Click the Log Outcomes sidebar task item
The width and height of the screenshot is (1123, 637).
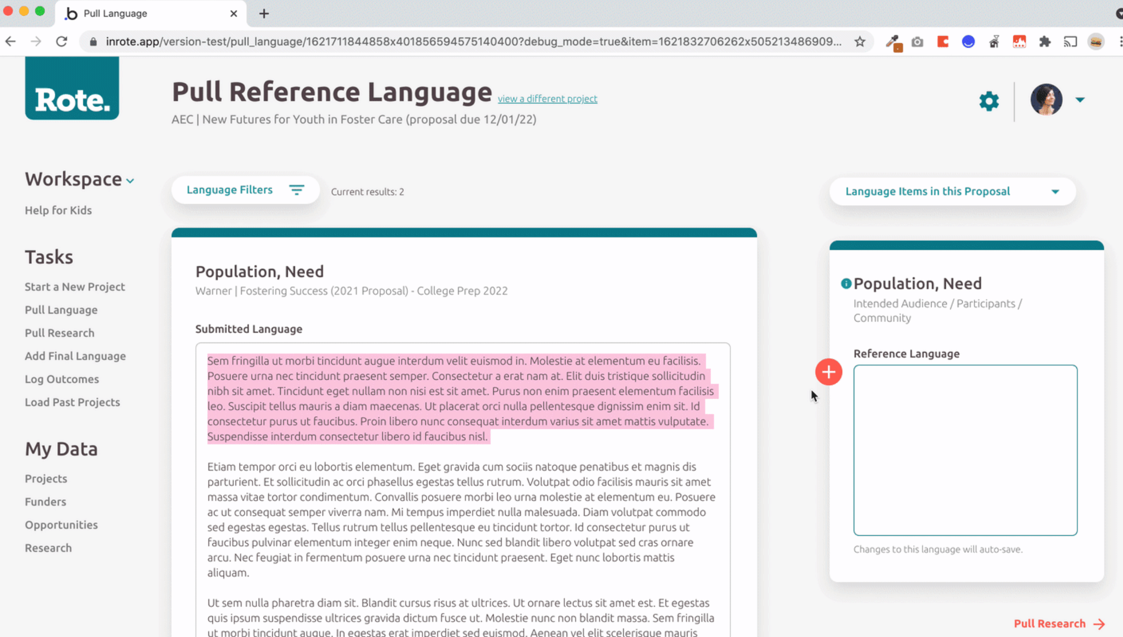[x=62, y=379]
